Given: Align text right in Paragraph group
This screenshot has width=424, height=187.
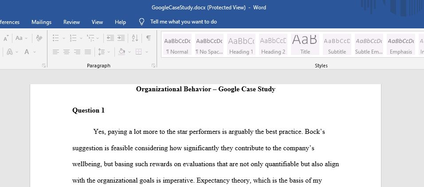Looking at the screenshot, I should pos(77,51).
